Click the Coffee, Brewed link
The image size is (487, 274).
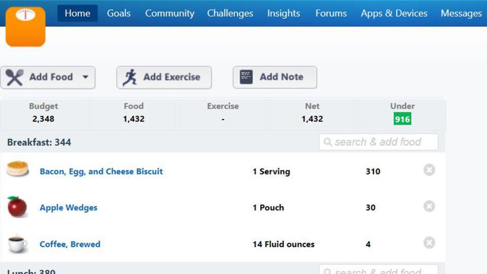click(70, 244)
